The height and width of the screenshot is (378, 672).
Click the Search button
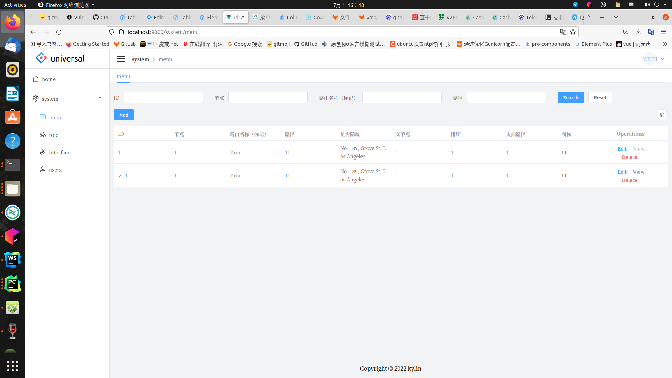pyautogui.click(x=570, y=97)
